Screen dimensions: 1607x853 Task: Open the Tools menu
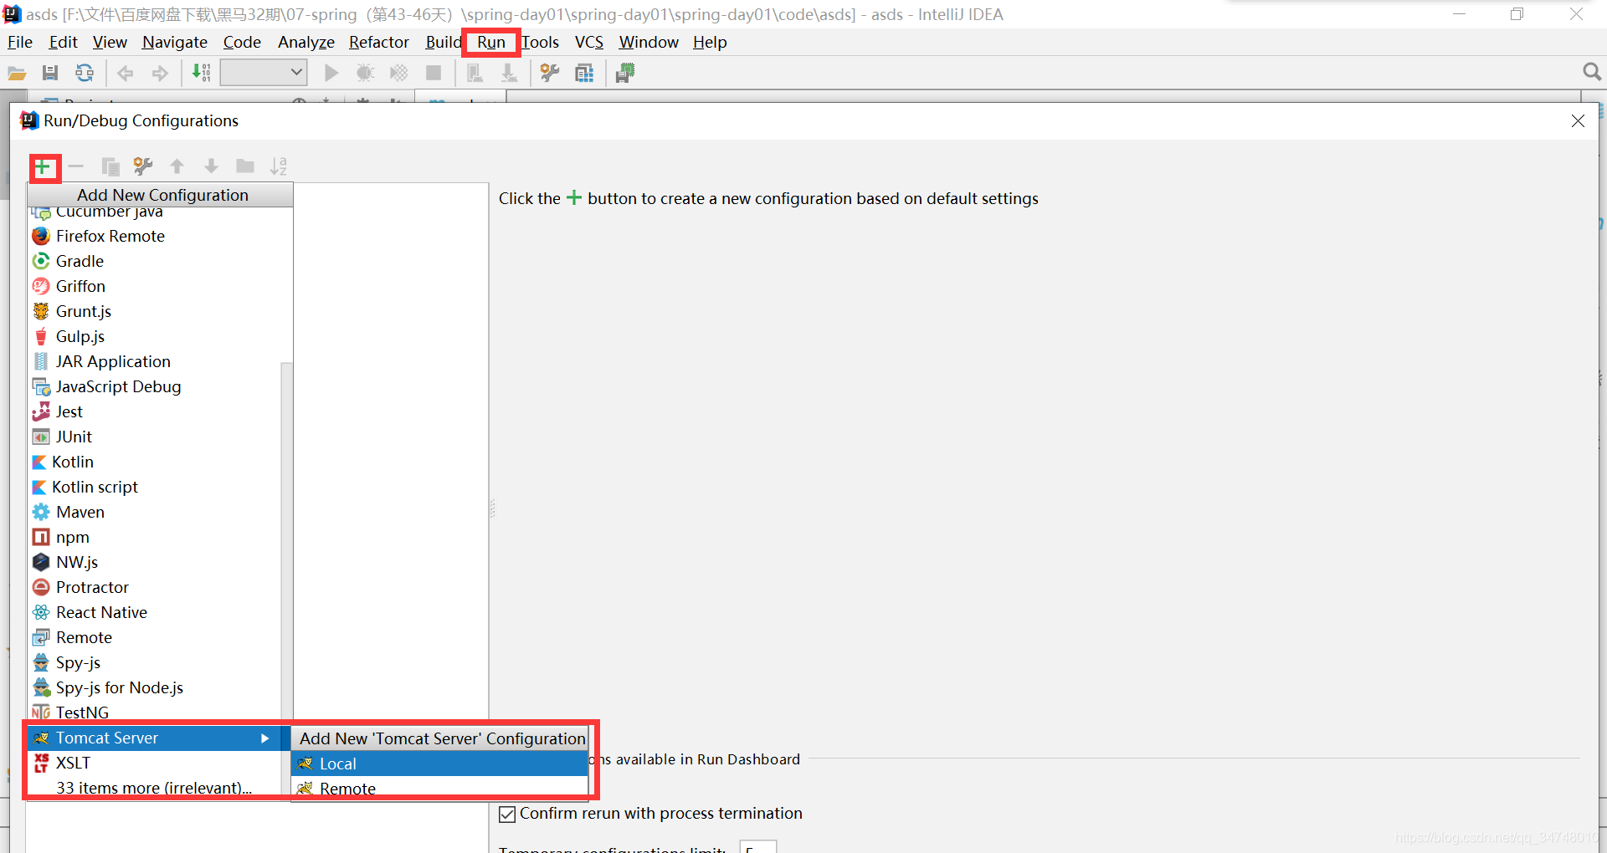click(x=541, y=42)
